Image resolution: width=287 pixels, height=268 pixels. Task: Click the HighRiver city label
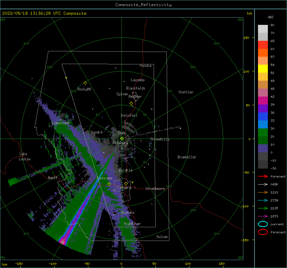132,224
